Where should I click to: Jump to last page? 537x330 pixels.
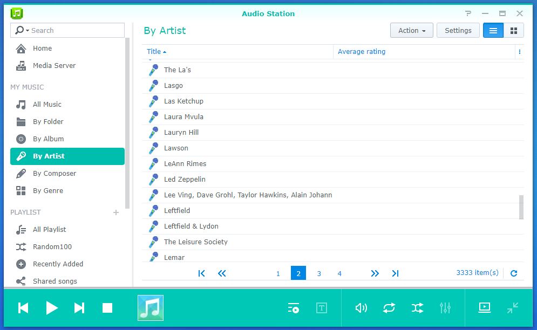[x=395, y=273]
